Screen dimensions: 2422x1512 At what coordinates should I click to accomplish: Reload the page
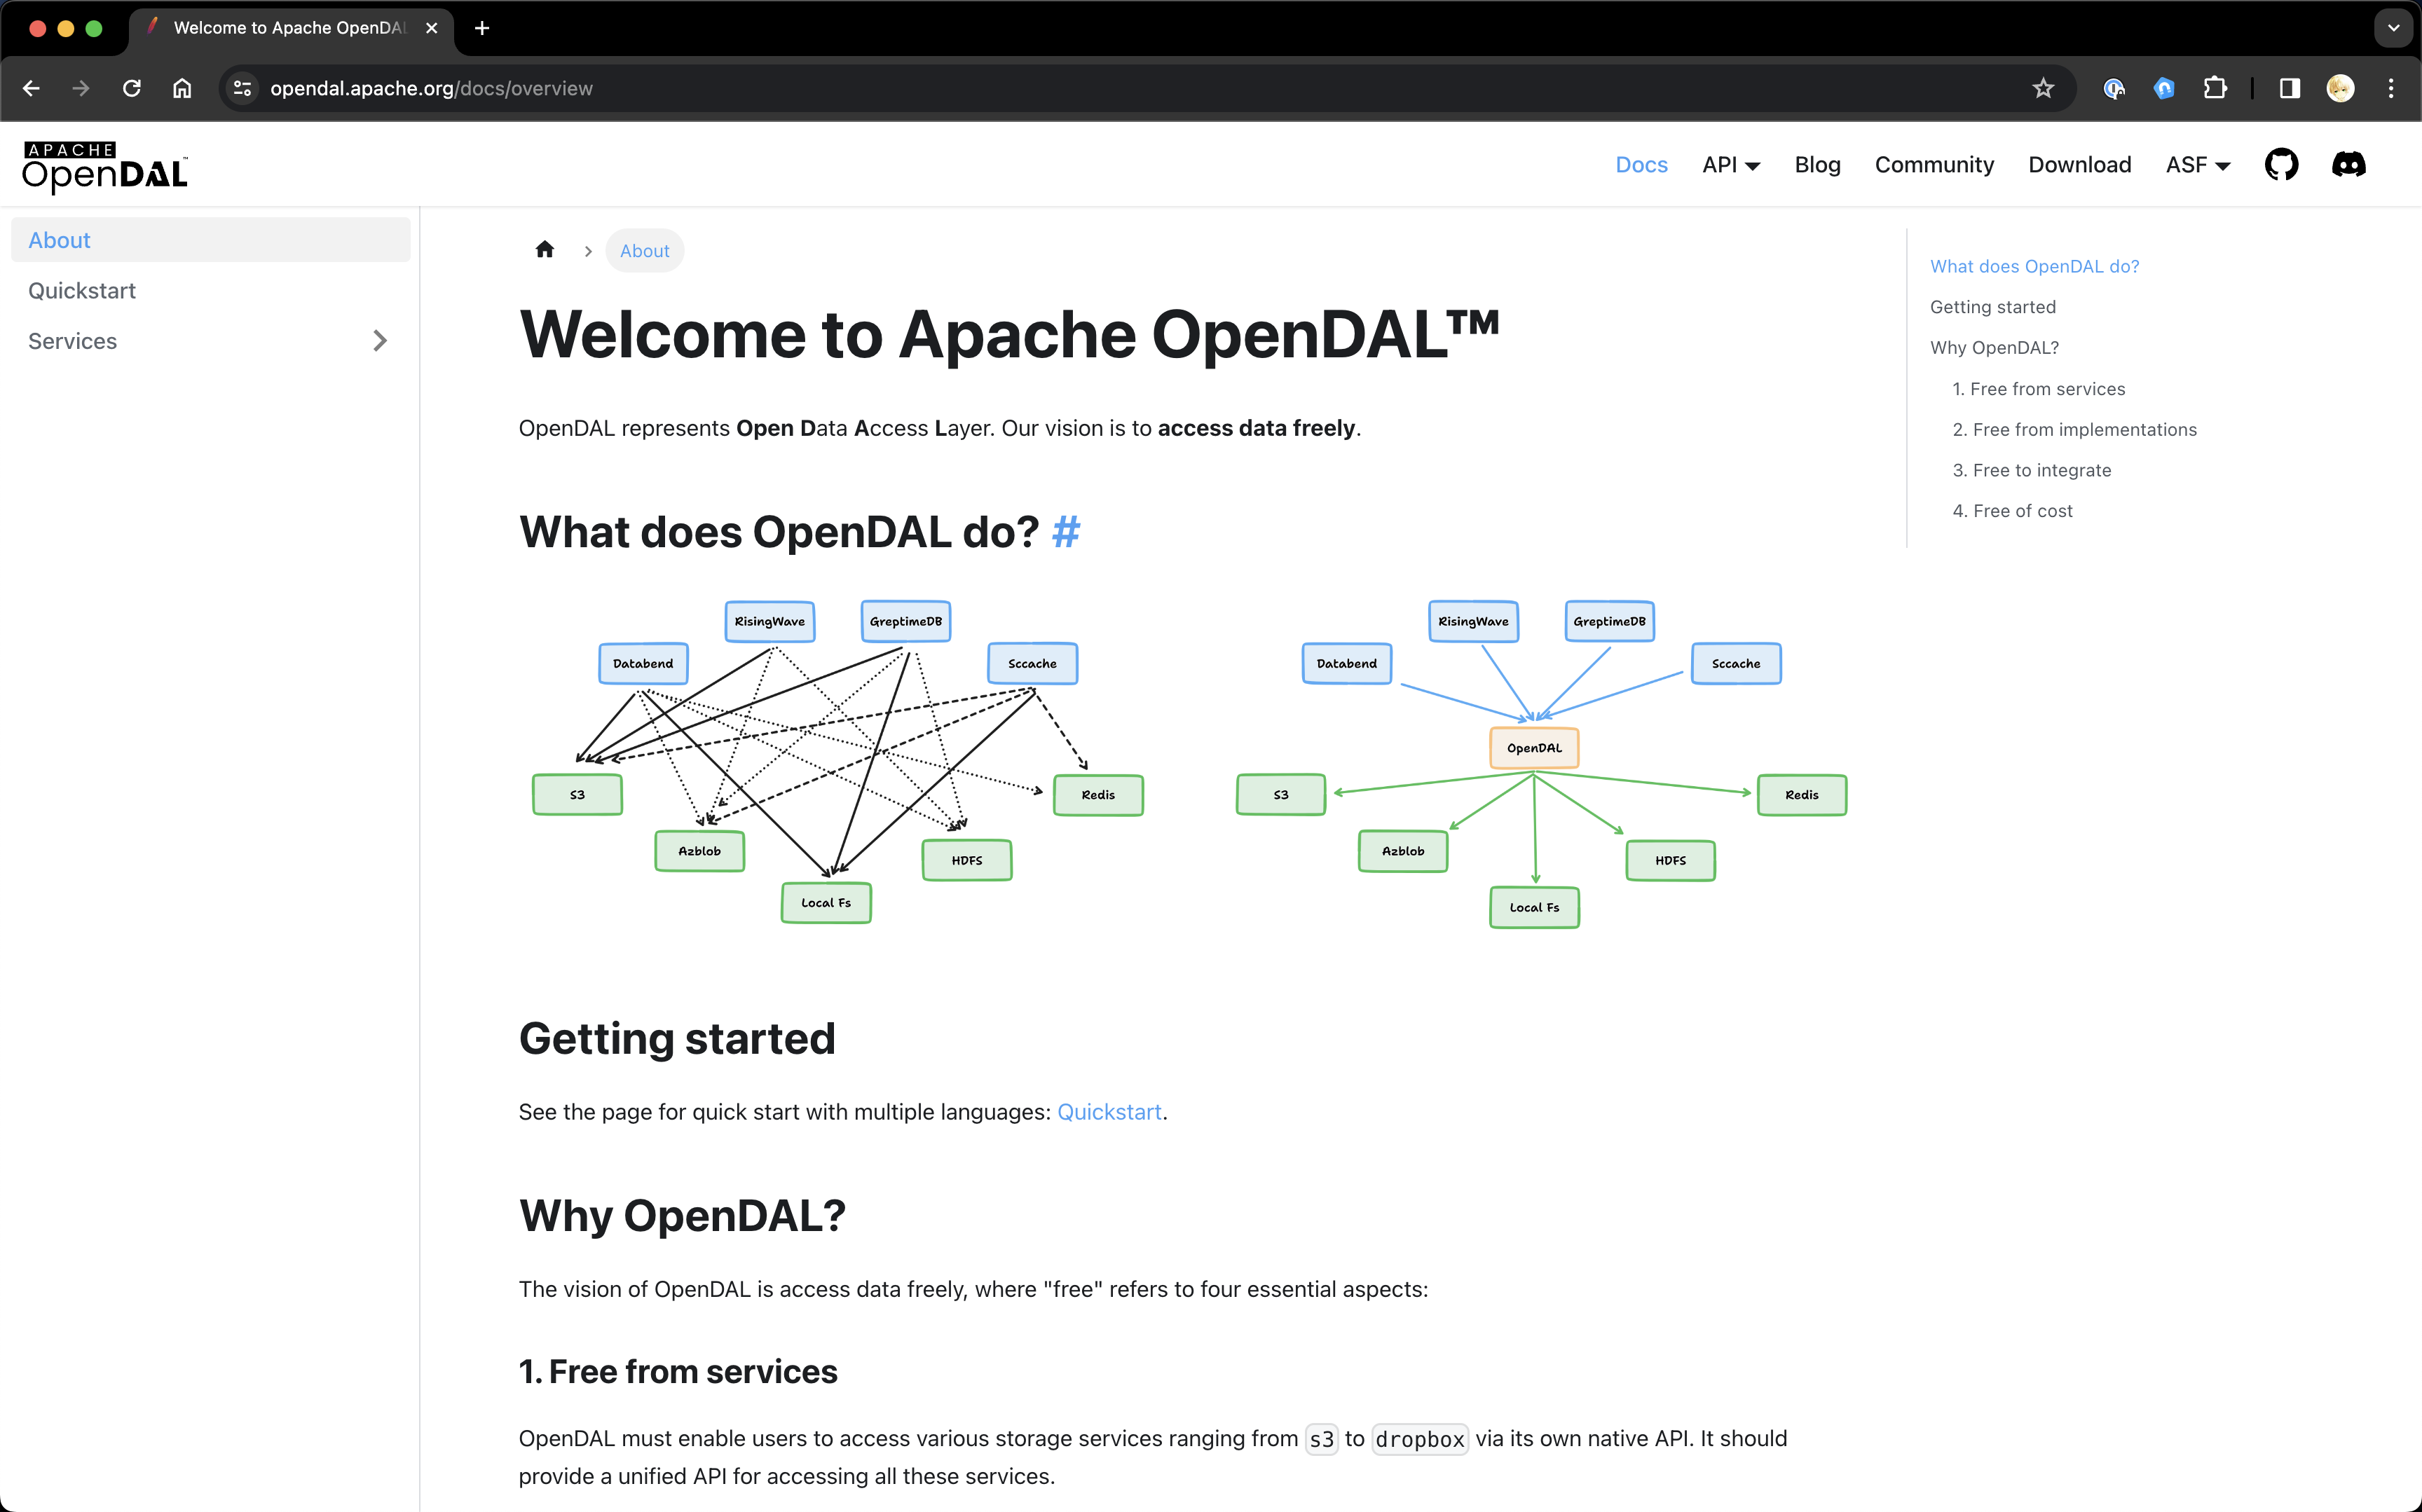pyautogui.click(x=131, y=88)
